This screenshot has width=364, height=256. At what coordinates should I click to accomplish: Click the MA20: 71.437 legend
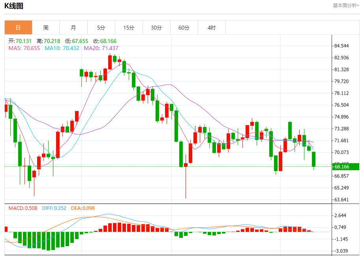click(101, 48)
